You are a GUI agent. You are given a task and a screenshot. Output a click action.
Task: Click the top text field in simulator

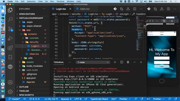[162, 58]
